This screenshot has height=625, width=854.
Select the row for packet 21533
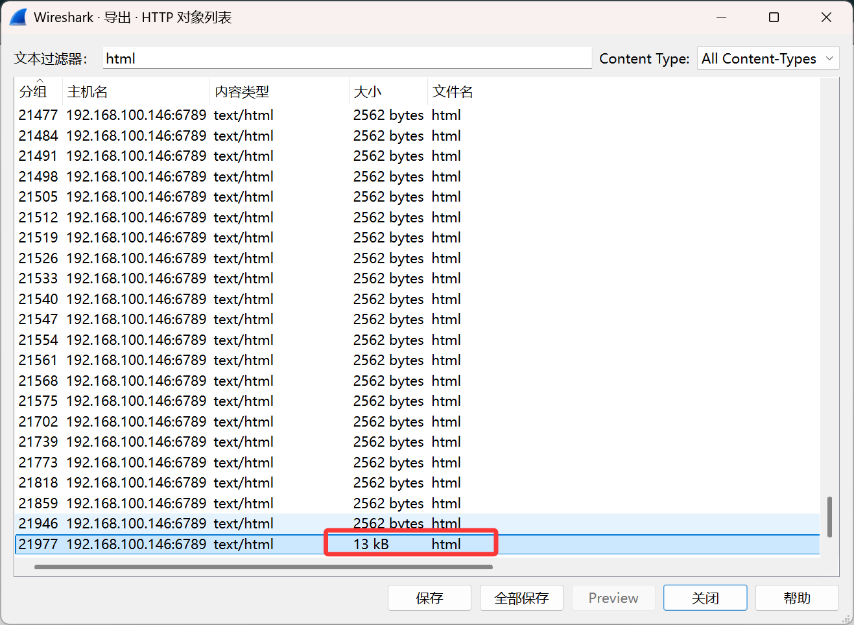pos(417,278)
